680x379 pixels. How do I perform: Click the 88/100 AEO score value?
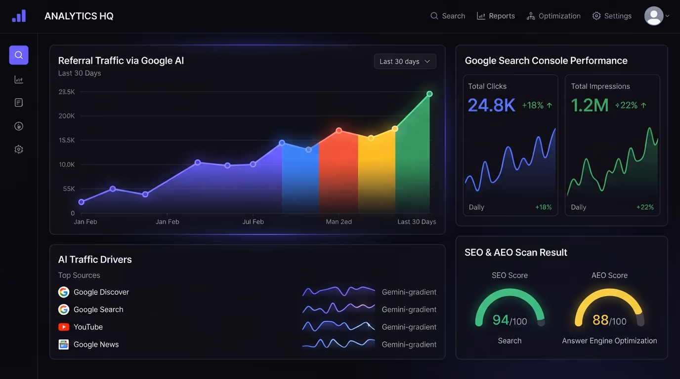pos(609,321)
